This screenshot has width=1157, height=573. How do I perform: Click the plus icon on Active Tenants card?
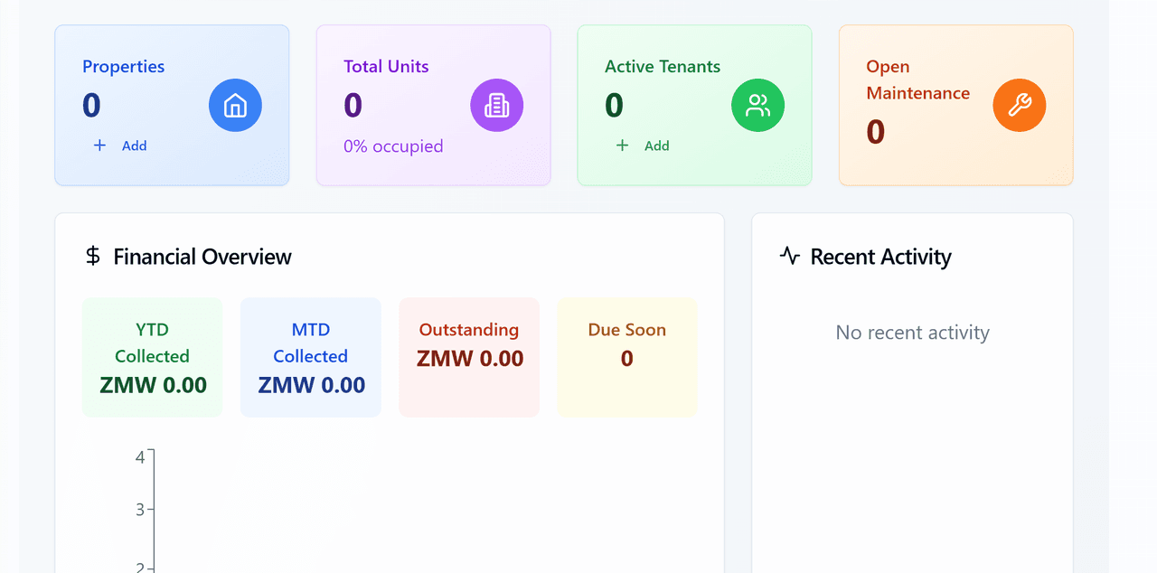[x=622, y=146]
